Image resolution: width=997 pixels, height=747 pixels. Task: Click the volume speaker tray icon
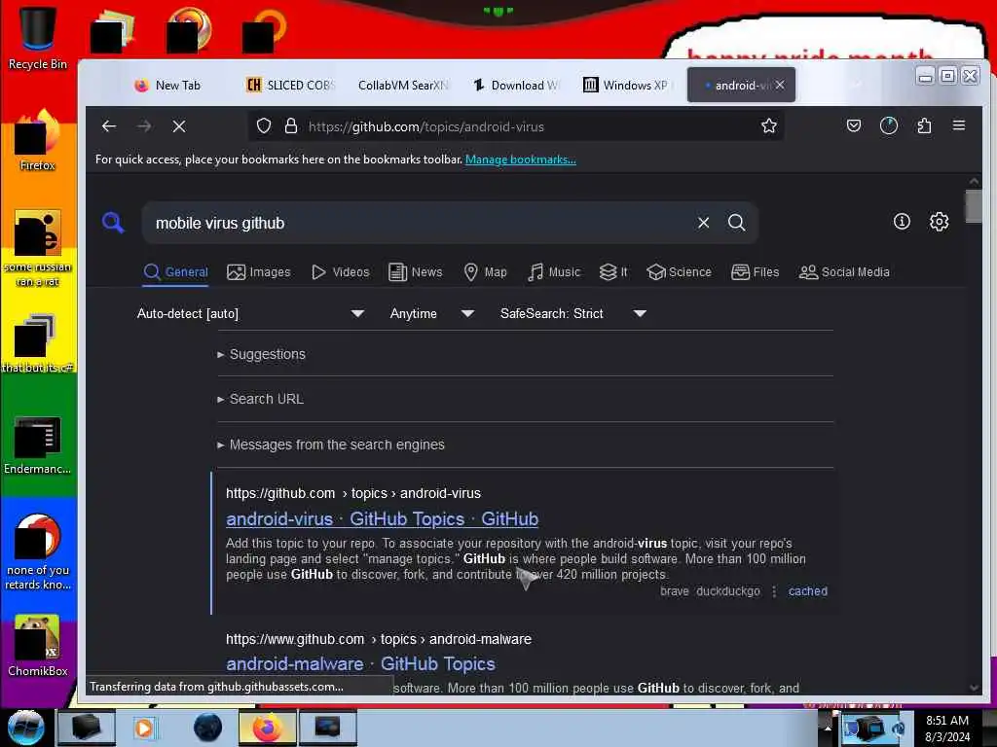coord(899,728)
